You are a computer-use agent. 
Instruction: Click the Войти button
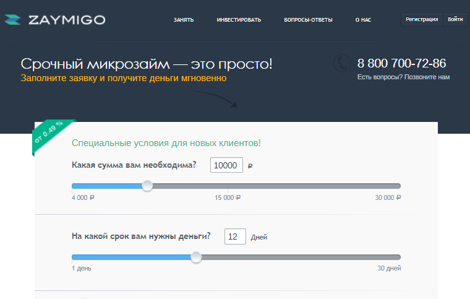click(455, 19)
